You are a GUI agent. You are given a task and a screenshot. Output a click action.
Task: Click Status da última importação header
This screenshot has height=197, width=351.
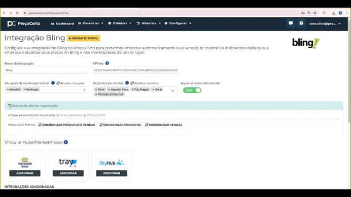[x=173, y=106]
